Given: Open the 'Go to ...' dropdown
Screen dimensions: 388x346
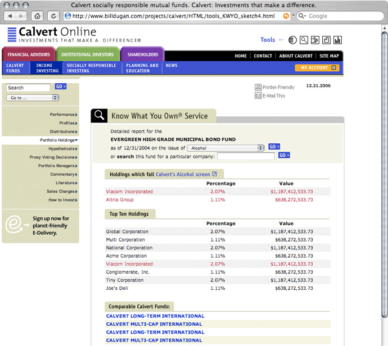Looking at the screenshot, I should point(33,98).
